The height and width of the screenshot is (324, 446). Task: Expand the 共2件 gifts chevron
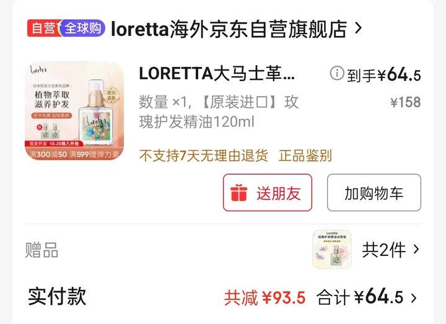click(416, 250)
